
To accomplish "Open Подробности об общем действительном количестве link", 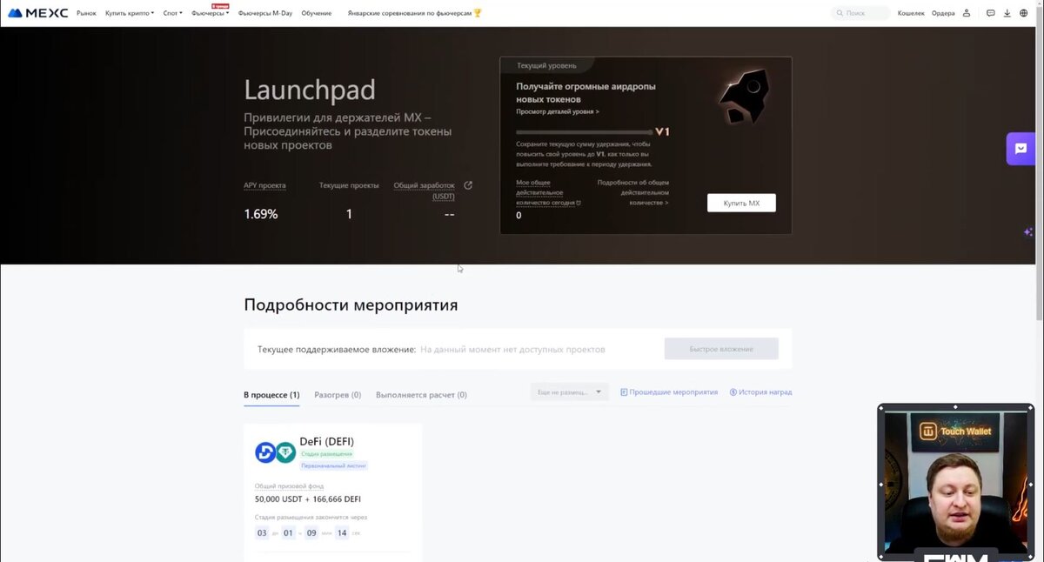I will pos(633,192).
